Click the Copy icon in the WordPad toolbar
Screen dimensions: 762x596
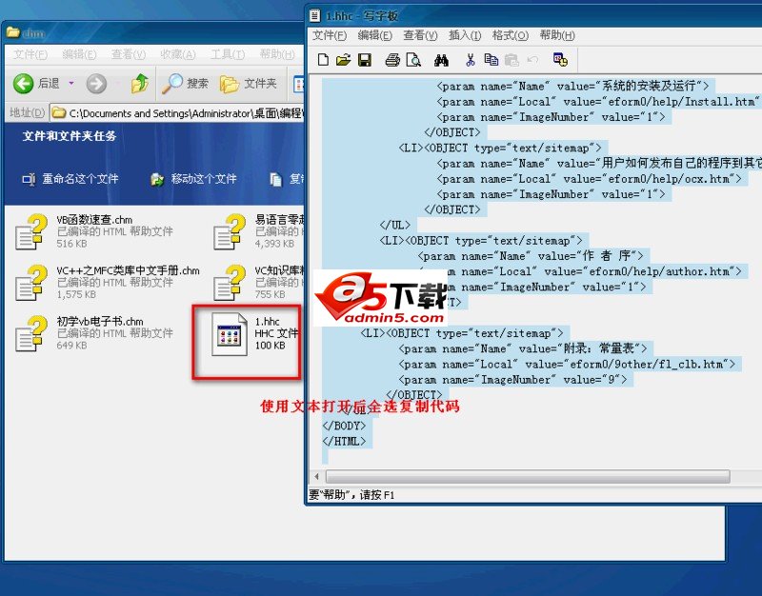pos(492,59)
